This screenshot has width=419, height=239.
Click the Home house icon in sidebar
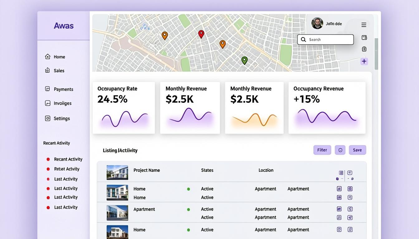[48, 57]
